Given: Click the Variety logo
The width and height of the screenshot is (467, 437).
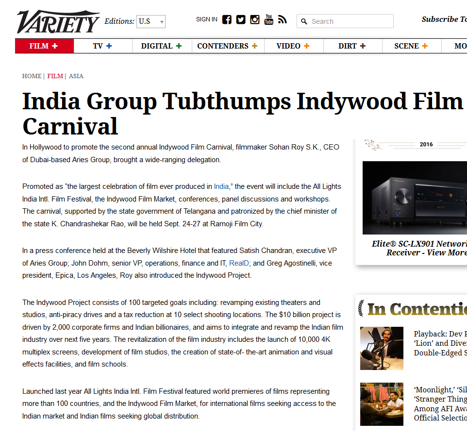Looking at the screenshot, I should [x=58, y=21].
